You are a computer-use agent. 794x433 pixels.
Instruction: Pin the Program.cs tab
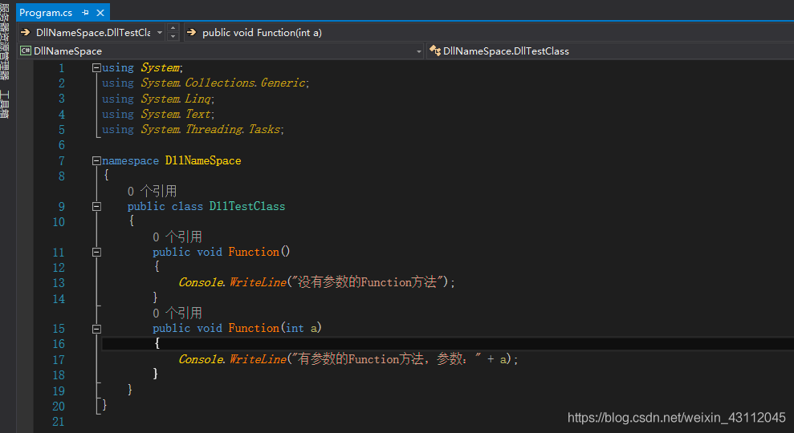coord(85,13)
